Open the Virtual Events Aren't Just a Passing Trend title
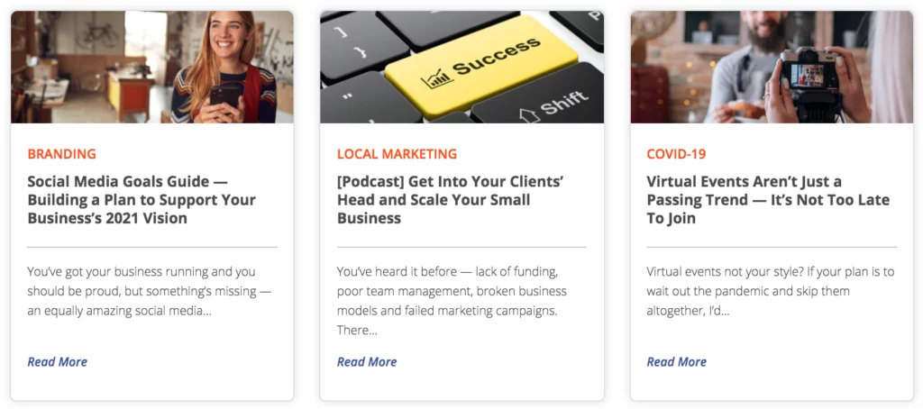The height and width of the screenshot is (409, 923). coord(767,200)
